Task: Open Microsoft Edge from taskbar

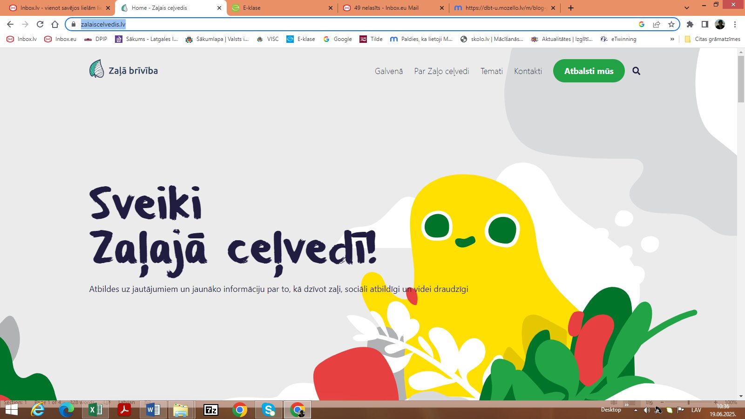Action: [x=67, y=410]
